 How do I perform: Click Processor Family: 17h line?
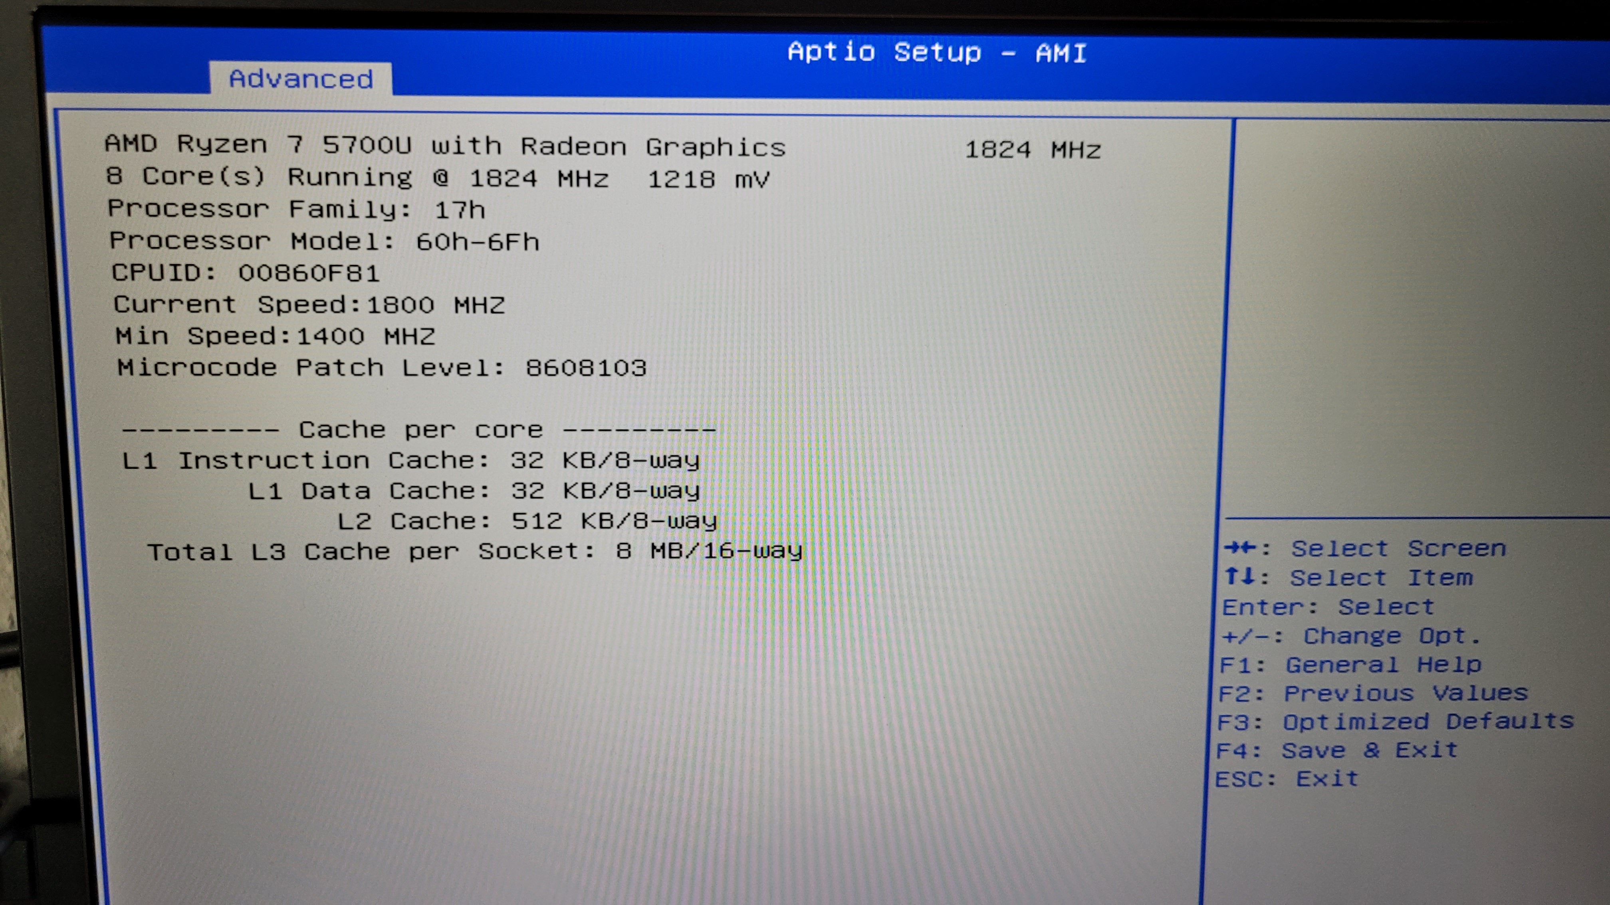(296, 209)
